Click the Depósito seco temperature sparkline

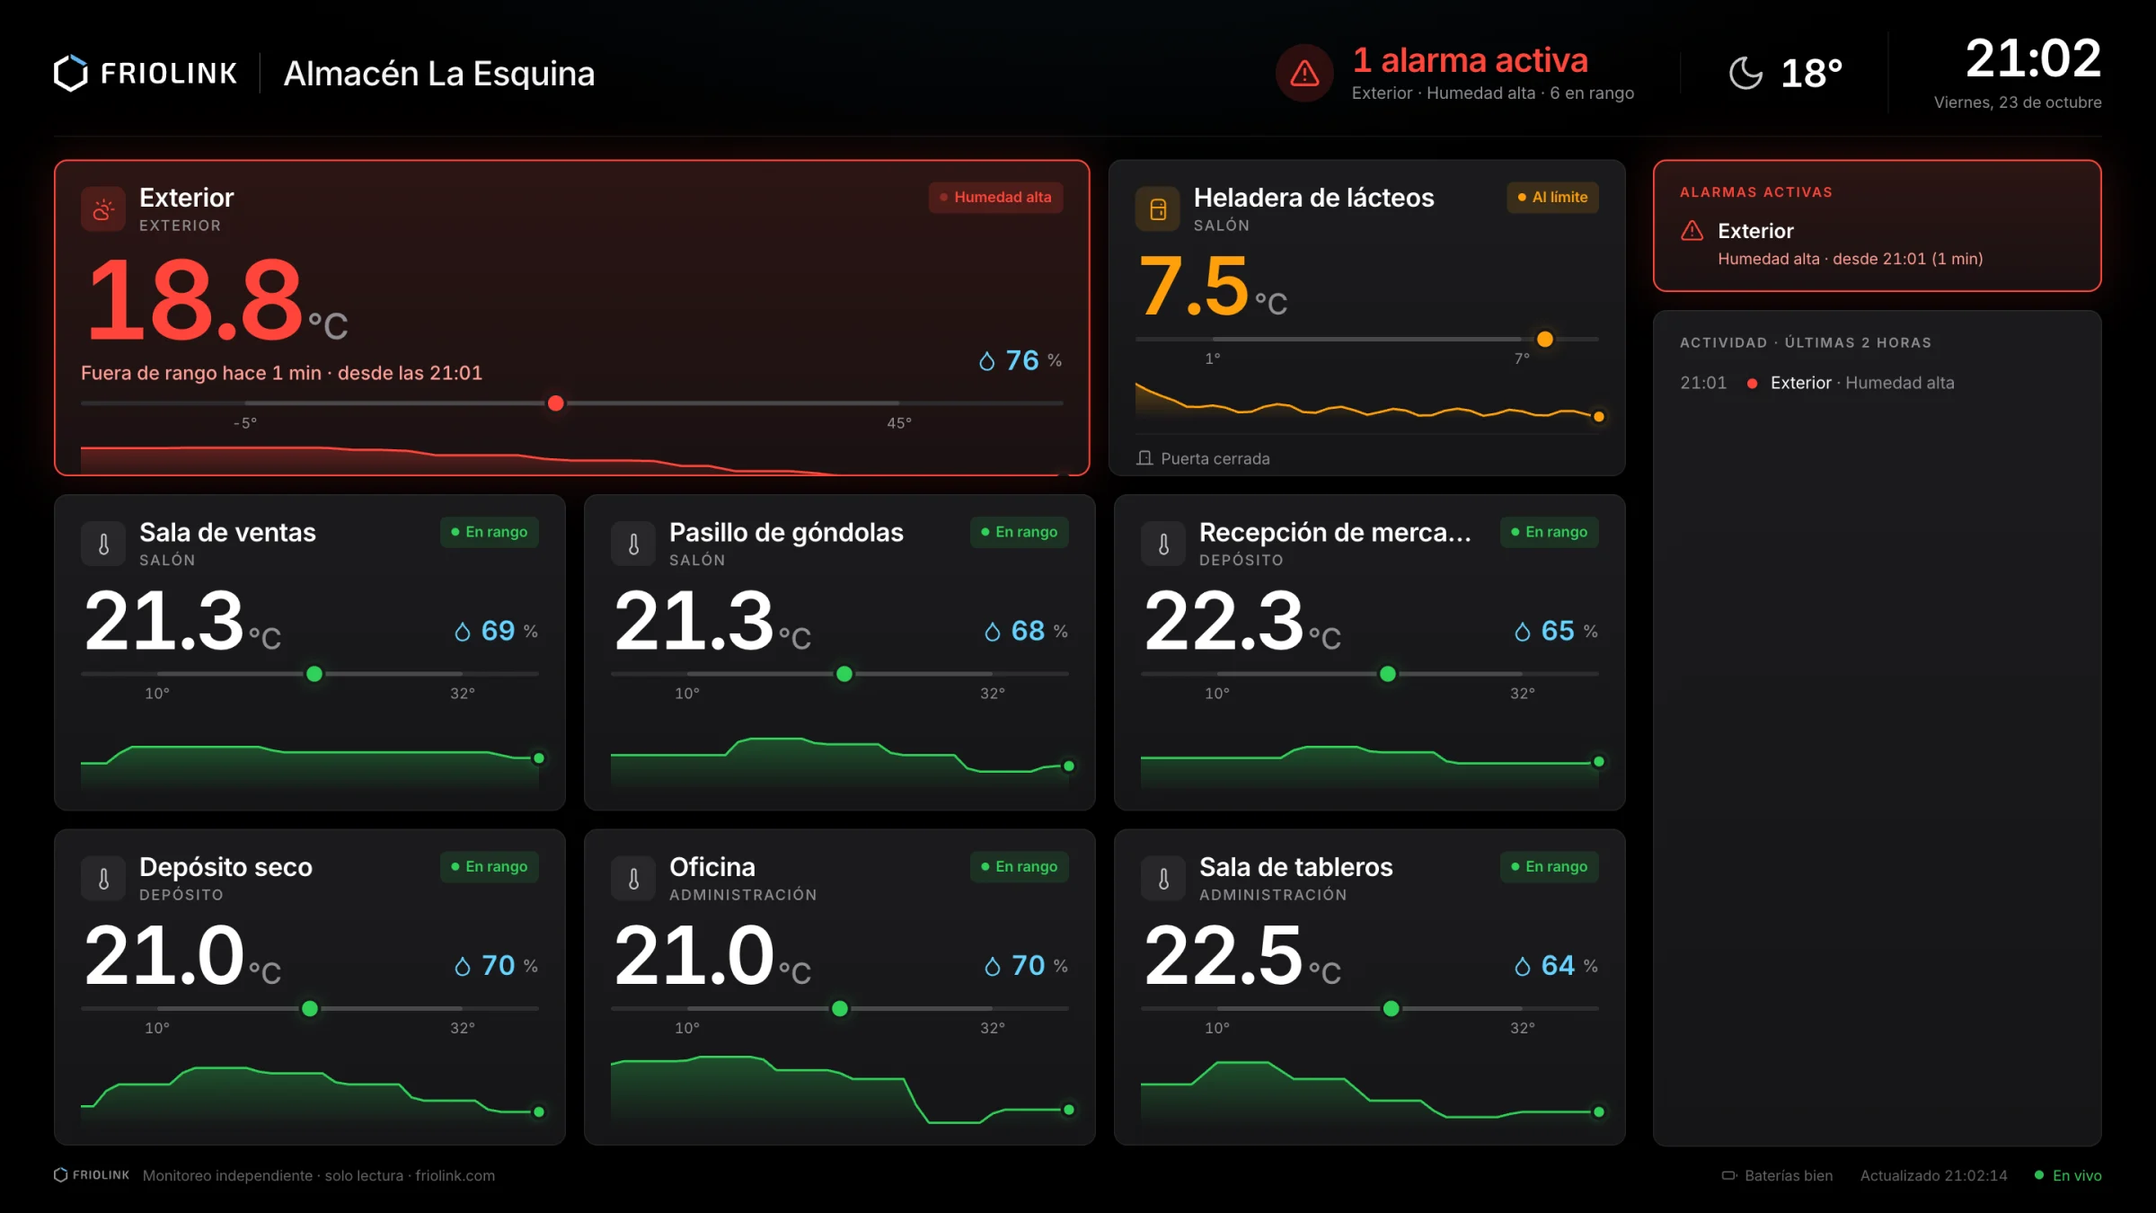click(310, 1092)
